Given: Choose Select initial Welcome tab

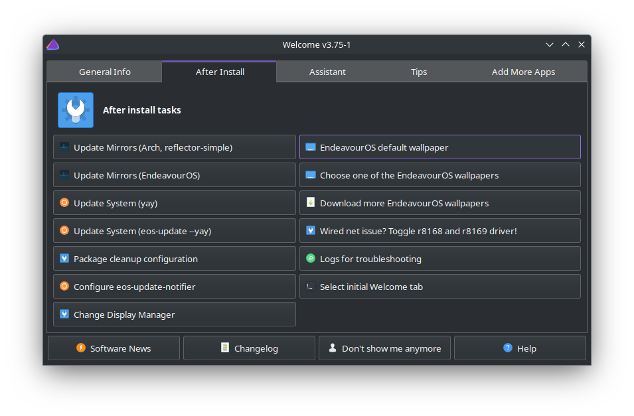Looking at the screenshot, I should pyautogui.click(x=439, y=287).
